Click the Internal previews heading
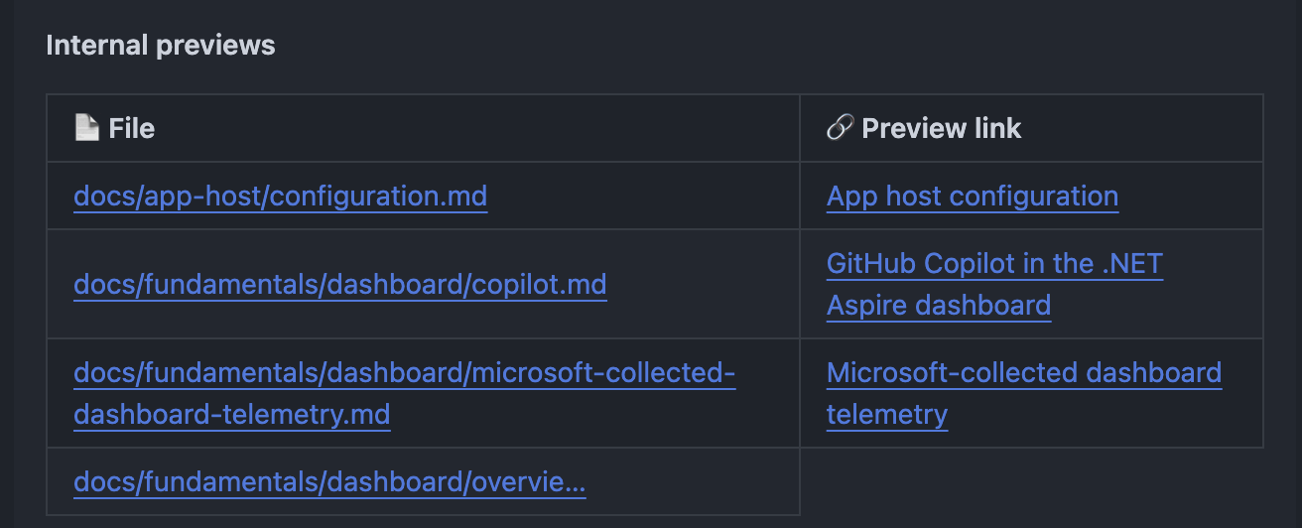 (161, 46)
